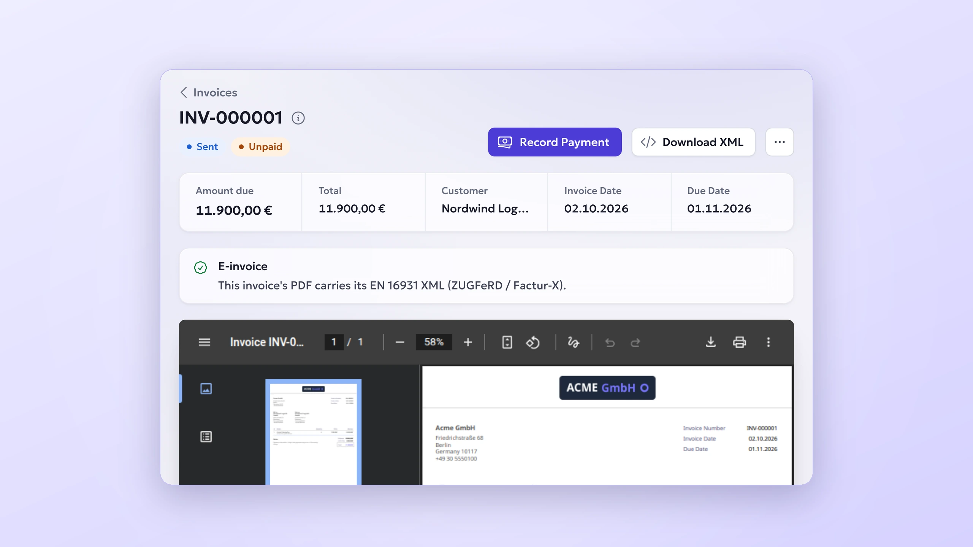The height and width of the screenshot is (547, 973).
Task: Edit the PDF page number field
Action: coord(334,342)
